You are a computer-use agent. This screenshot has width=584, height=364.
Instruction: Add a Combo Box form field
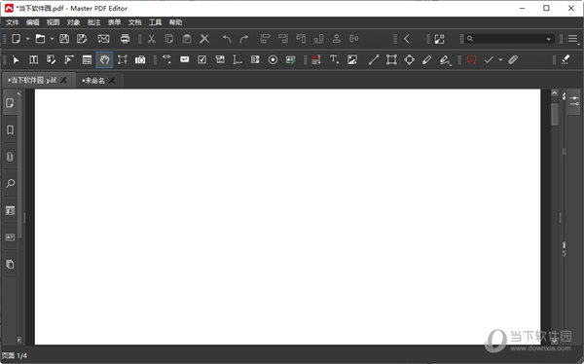click(x=220, y=59)
